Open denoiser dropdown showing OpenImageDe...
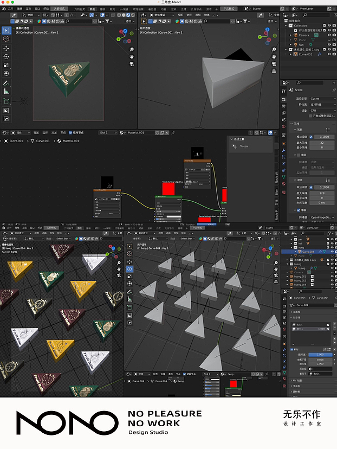This screenshot has height=449, width=337. pos(323,217)
